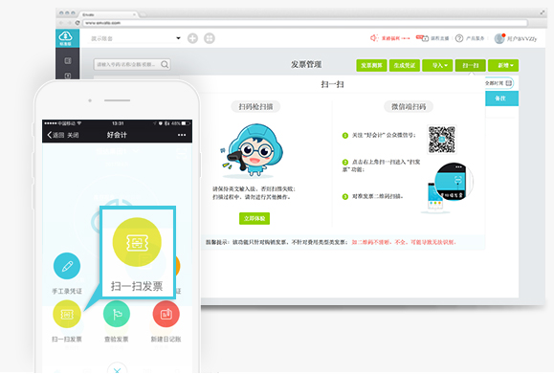
Task: Click the round plus icon beside account dropdown
Action: point(192,38)
